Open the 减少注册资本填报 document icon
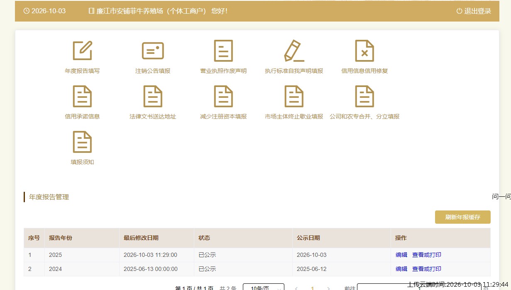 223,97
